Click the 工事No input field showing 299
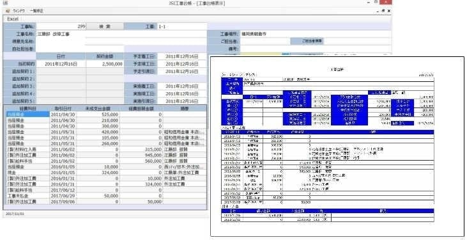 click(61, 27)
